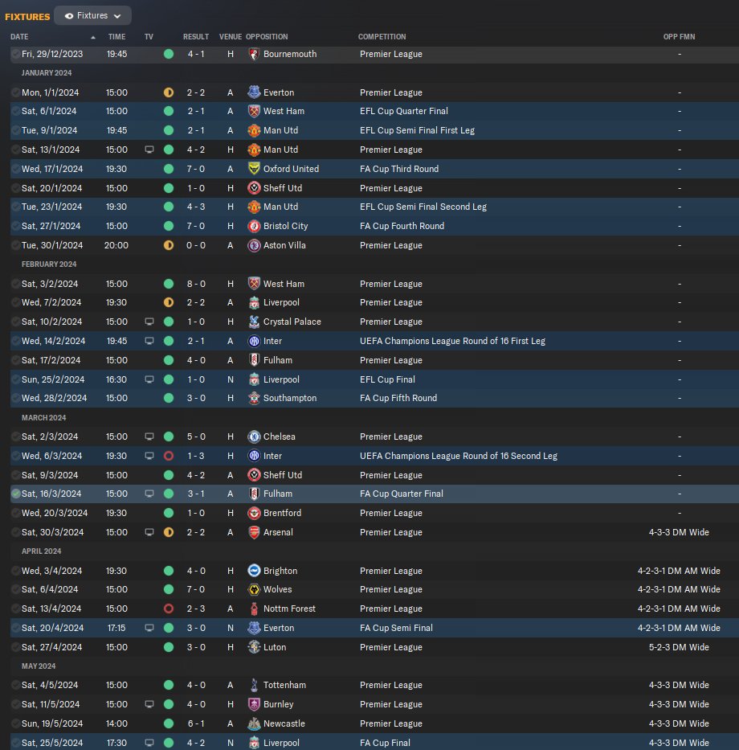Click the yellow draw indicator on Liverpool 7/2/2024 row
The width and height of the screenshot is (739, 750).
(x=169, y=302)
